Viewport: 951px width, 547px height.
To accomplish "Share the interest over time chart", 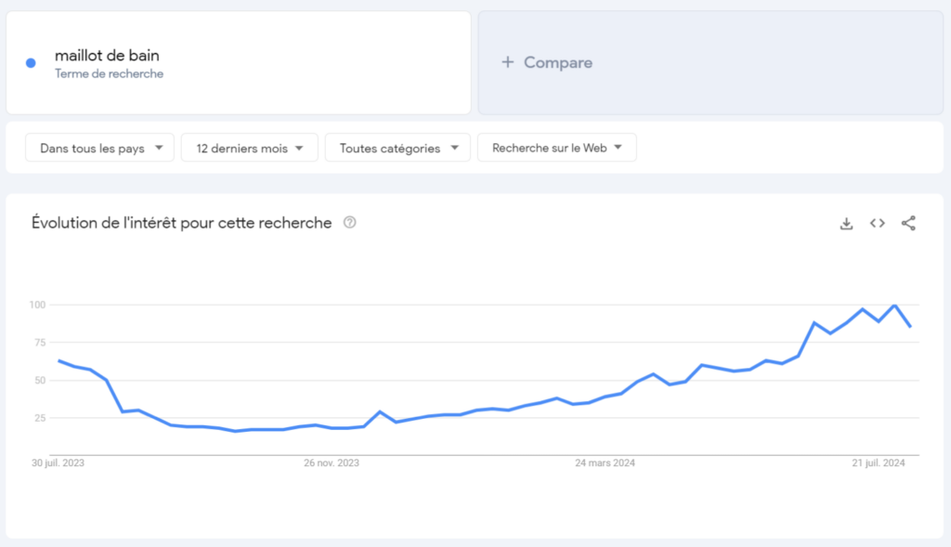I will point(908,223).
